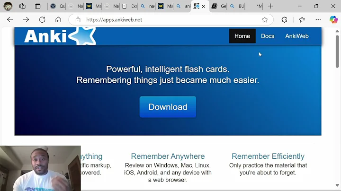The height and width of the screenshot is (191, 341).
Task: Click the 'Remember Efficiently' heading
Action: coord(268,156)
